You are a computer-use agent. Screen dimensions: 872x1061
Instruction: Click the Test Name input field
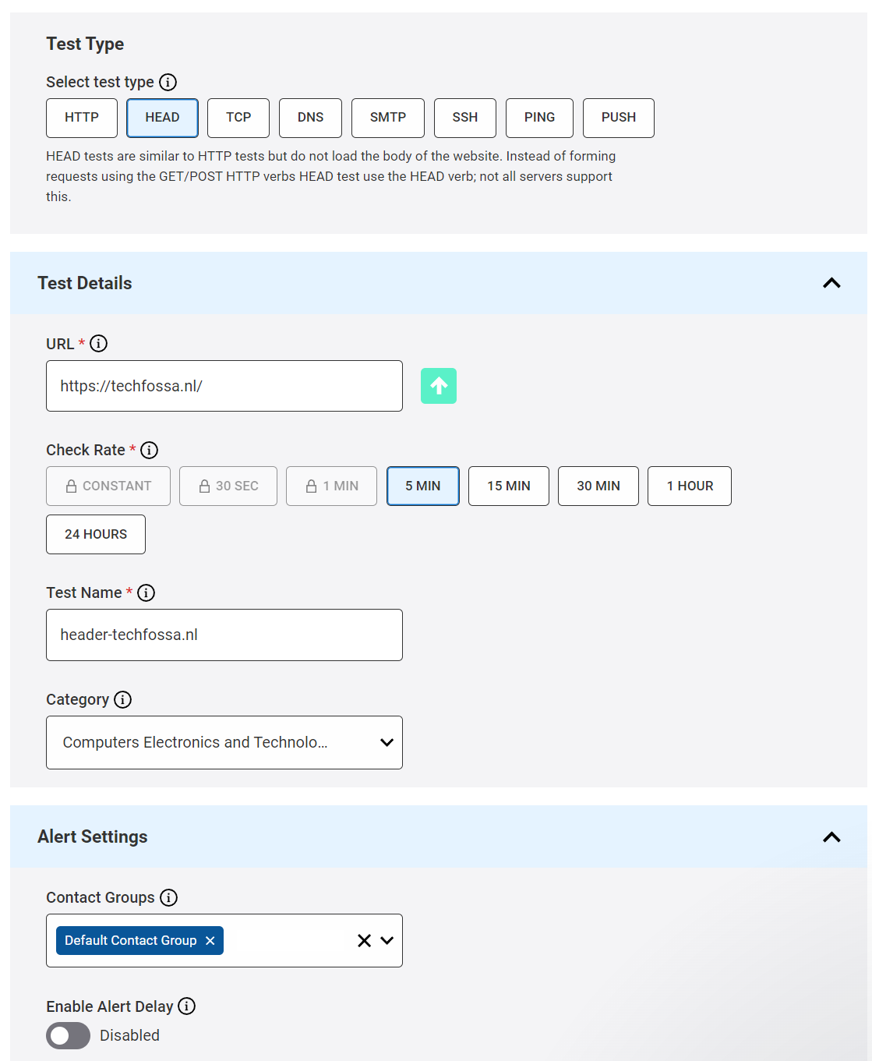(x=224, y=635)
